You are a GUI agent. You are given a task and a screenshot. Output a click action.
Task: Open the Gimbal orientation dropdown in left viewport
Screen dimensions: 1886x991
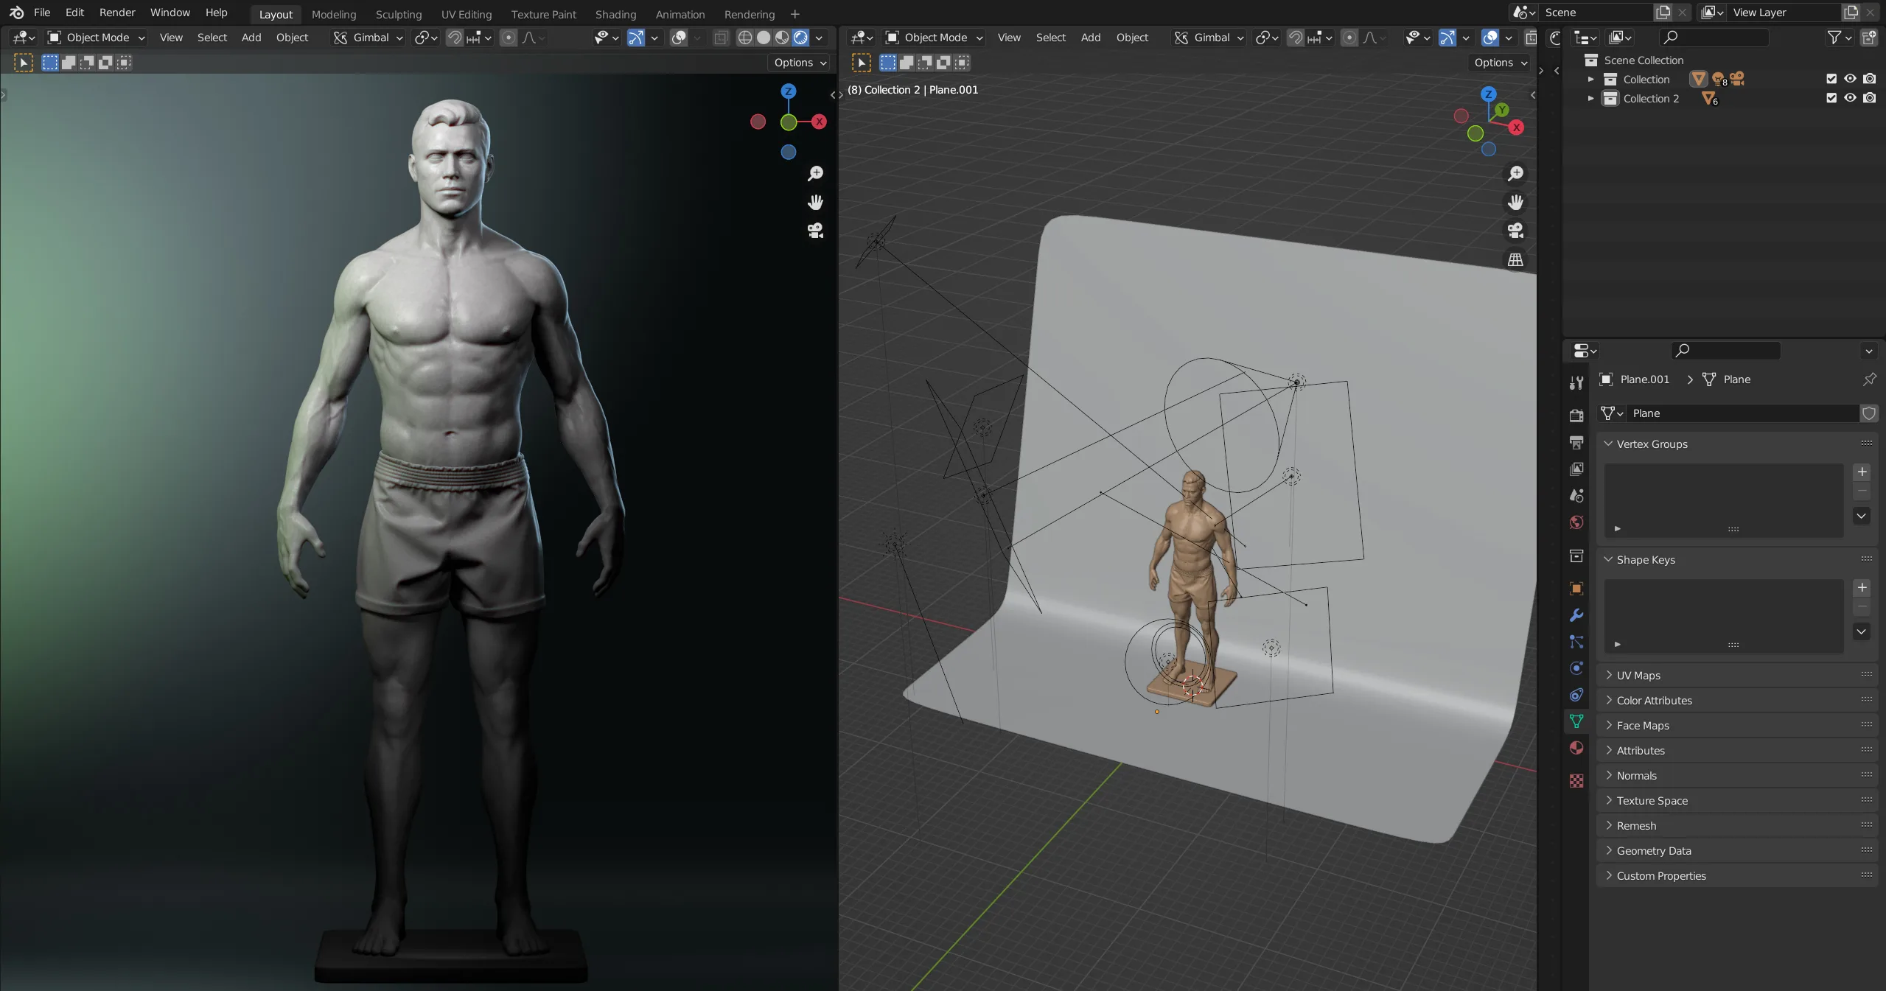(369, 38)
